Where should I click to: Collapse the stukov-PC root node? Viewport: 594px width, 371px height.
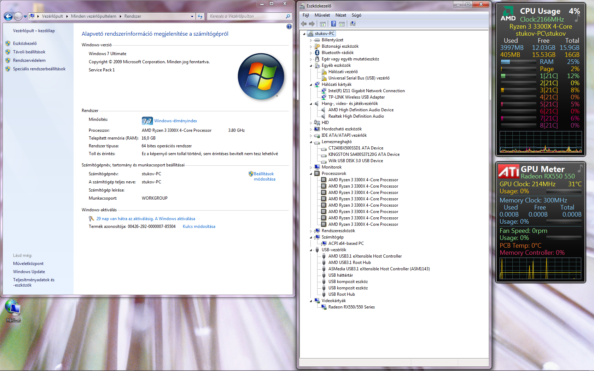pos(304,34)
